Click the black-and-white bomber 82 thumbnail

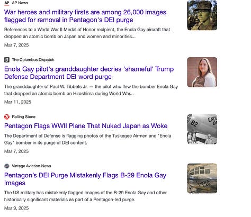click(x=202, y=129)
